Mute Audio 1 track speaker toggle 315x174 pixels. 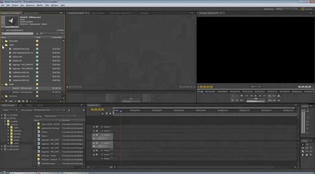(x=94, y=143)
